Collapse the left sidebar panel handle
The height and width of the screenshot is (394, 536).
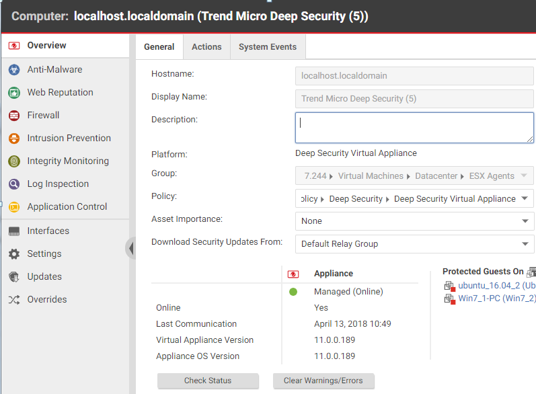(130, 248)
